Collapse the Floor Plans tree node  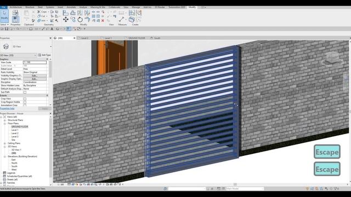point(5,123)
